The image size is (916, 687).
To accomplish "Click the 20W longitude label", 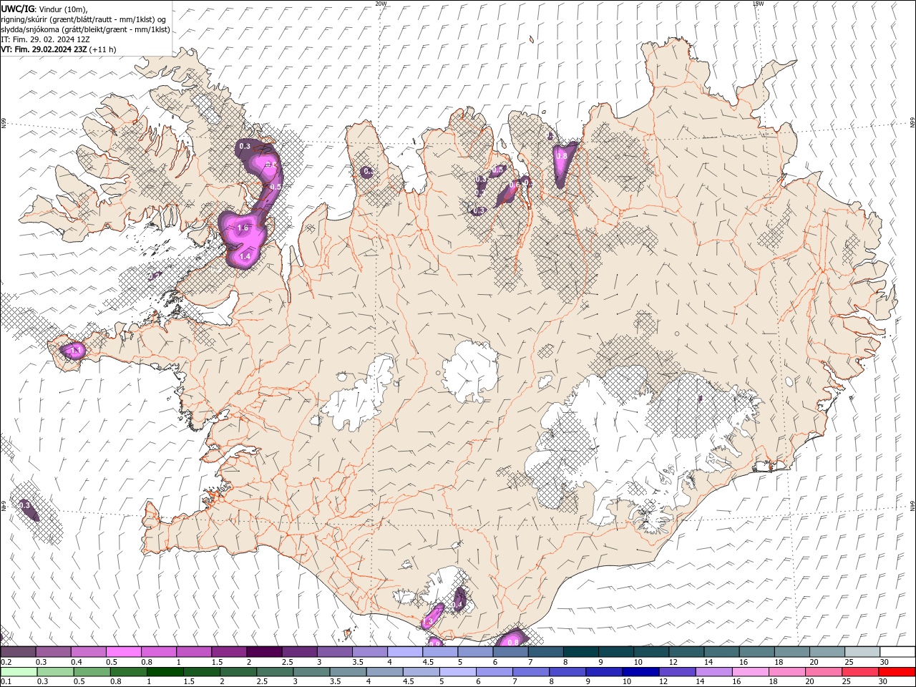I will 381,3.
